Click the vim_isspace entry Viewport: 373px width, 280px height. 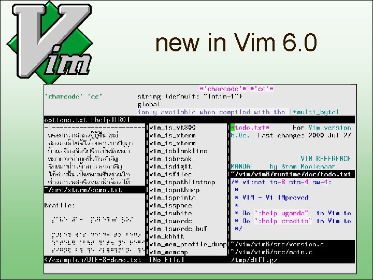(170, 205)
